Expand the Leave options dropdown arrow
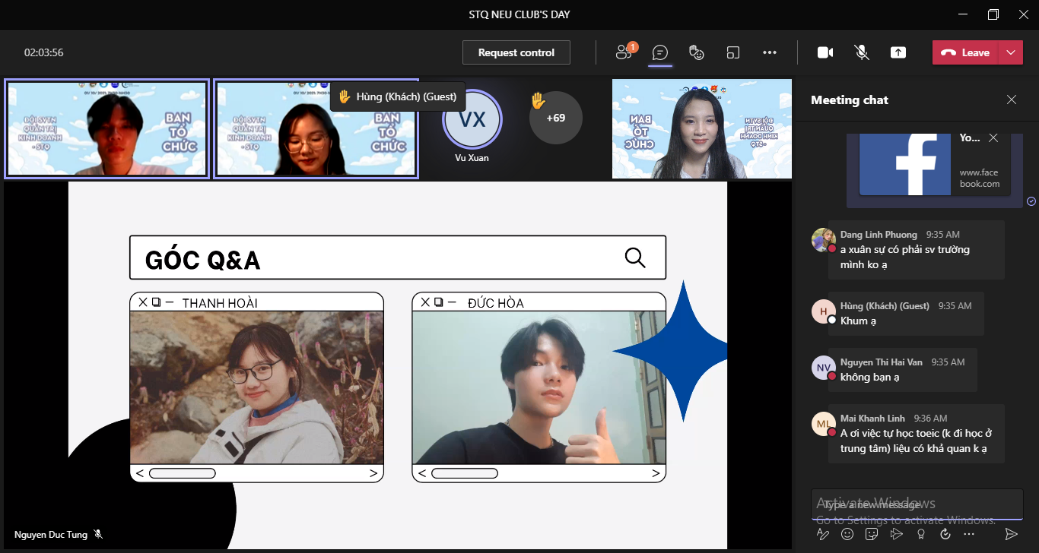Image resolution: width=1039 pixels, height=553 pixels. (1010, 52)
